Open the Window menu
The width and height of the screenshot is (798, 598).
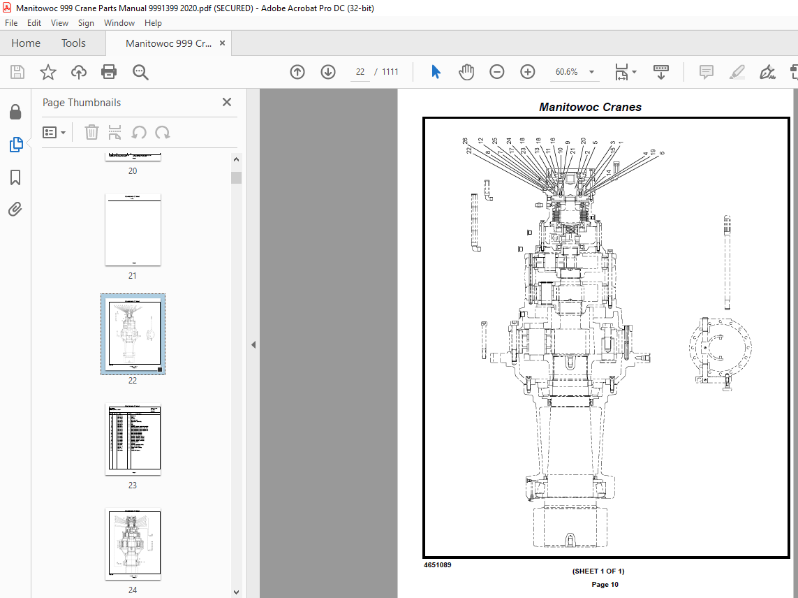[x=119, y=23]
